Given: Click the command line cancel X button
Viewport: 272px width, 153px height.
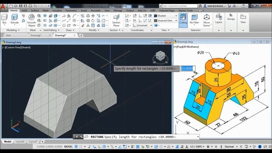Looking at the screenshot, I should point(76,137).
